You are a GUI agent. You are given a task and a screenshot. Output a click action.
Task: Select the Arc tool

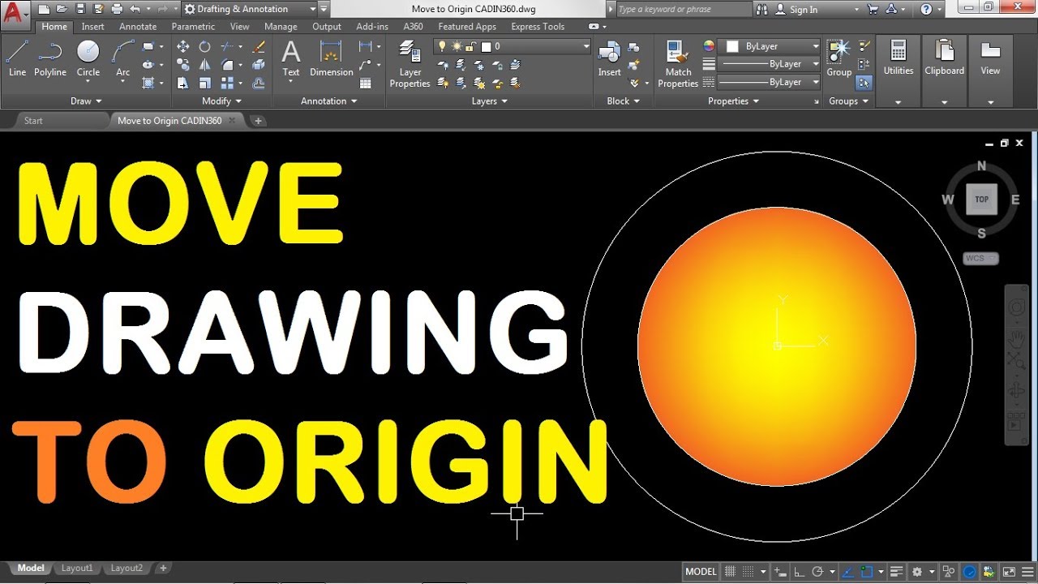pos(123,58)
